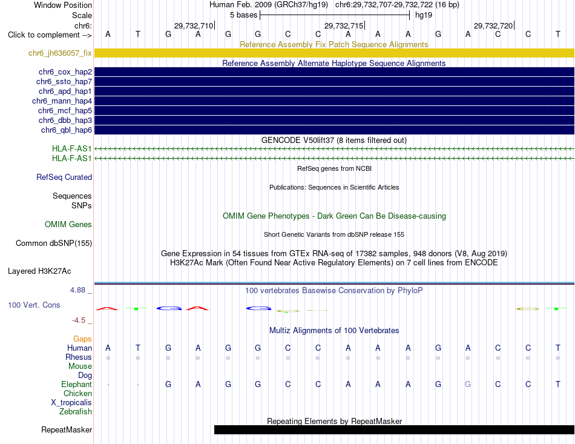575x444 pixels.
Task: Click the RefSeq genes from NCBI title
Action: [334, 168]
